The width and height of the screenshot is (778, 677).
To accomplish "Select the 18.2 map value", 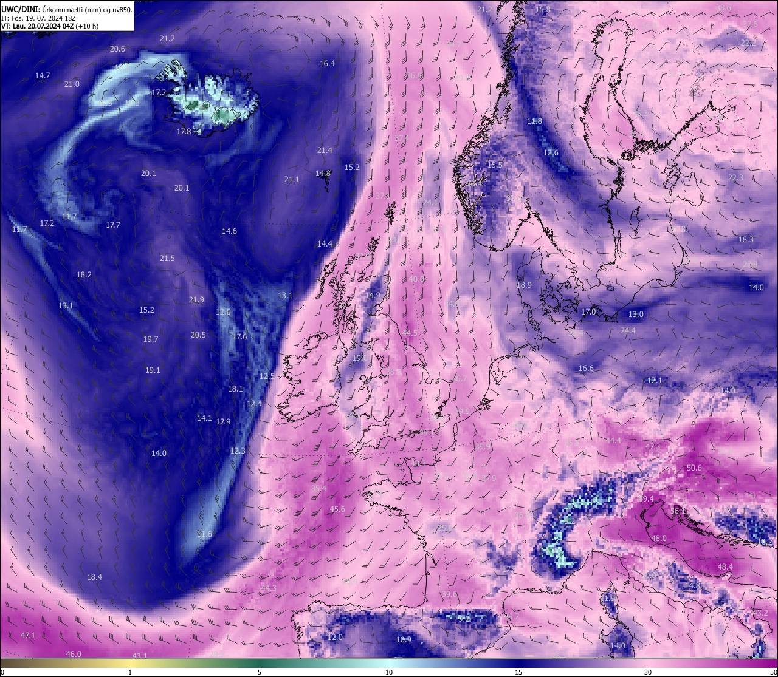I will pyautogui.click(x=84, y=275).
